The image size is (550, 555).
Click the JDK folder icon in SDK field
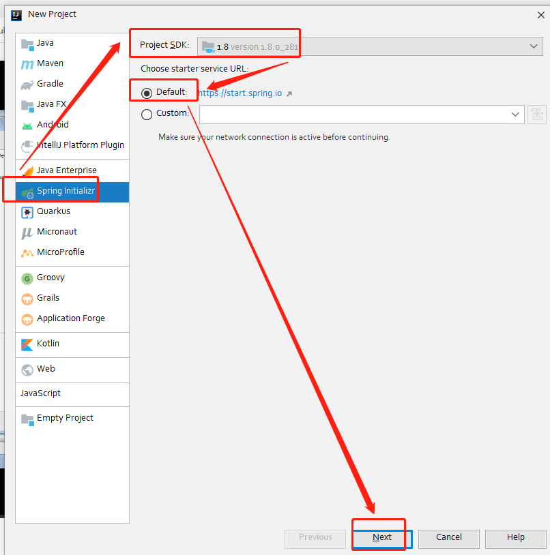(208, 47)
